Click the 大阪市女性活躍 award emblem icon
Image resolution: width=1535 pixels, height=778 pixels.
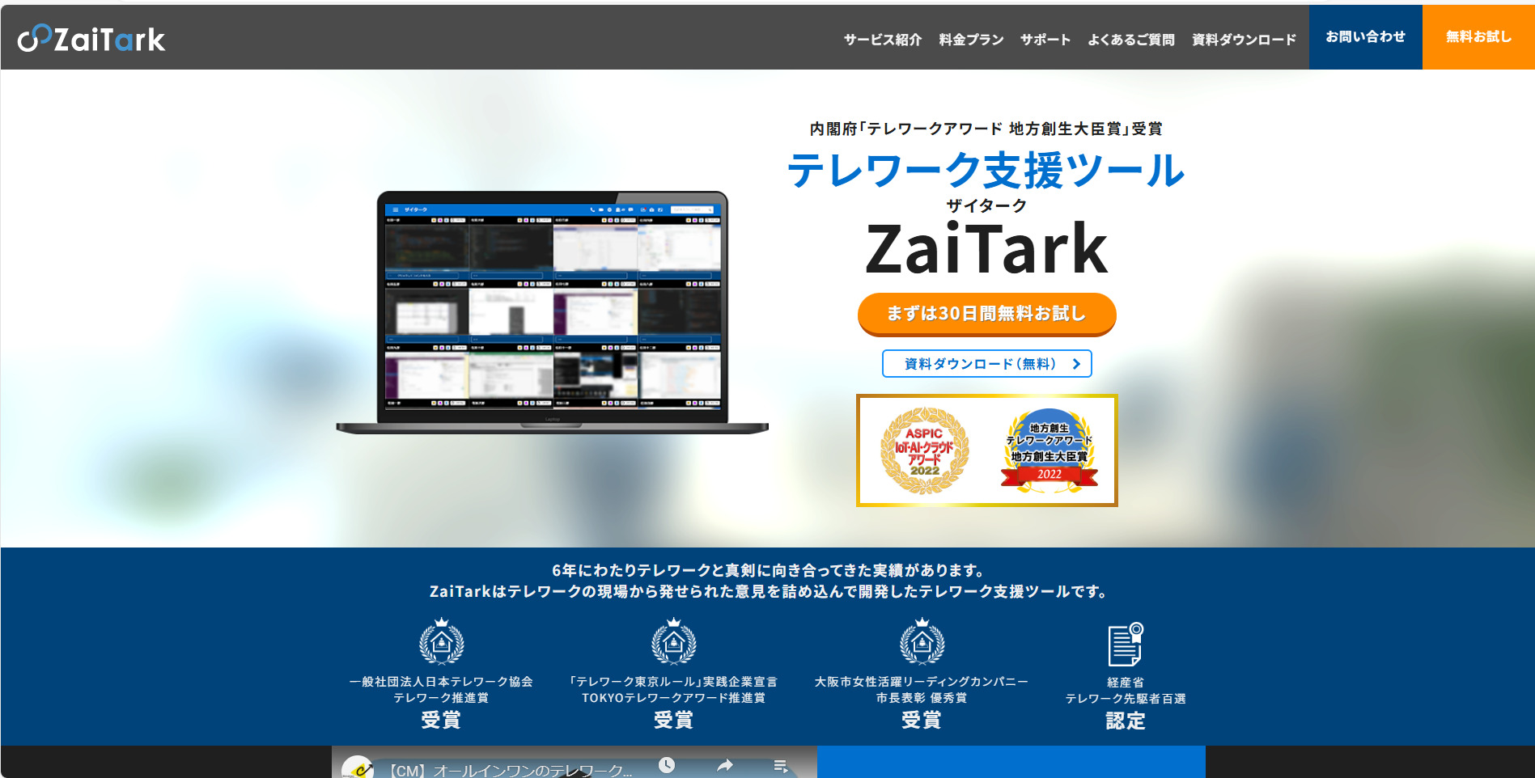coord(922,642)
